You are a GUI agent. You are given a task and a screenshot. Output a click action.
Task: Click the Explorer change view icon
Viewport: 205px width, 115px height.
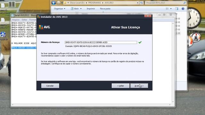coord(167,9)
